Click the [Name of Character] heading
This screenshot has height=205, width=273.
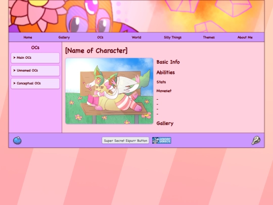(96, 51)
